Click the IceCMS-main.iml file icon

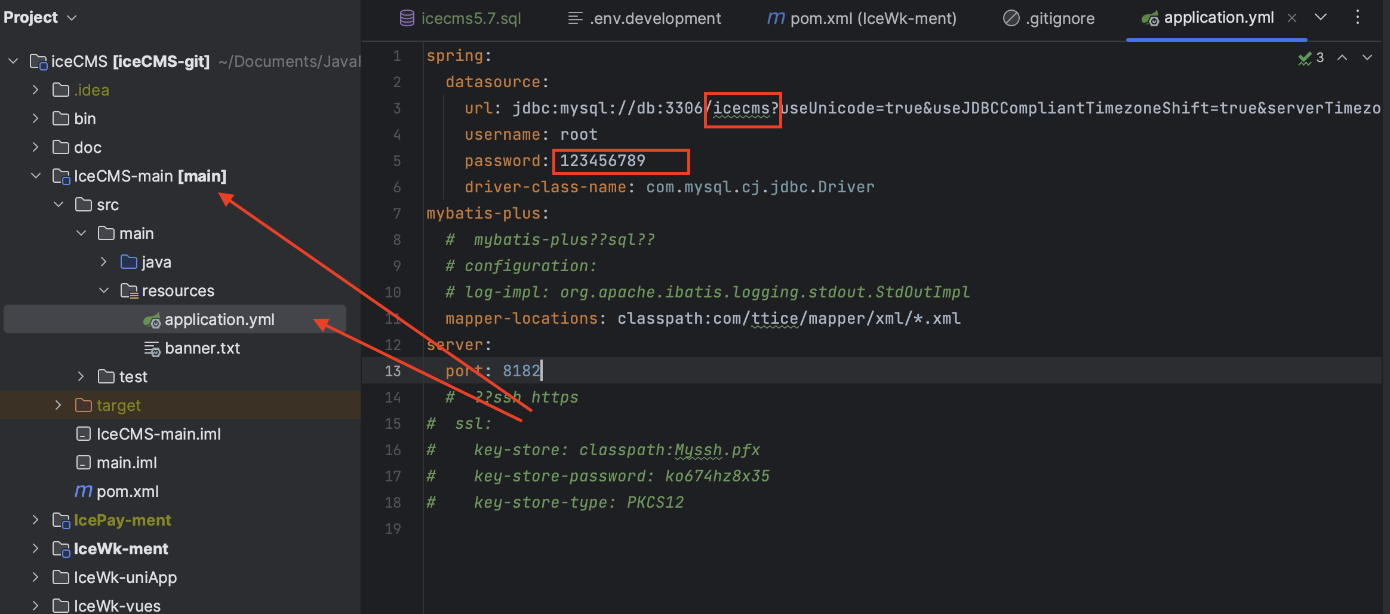(84, 434)
